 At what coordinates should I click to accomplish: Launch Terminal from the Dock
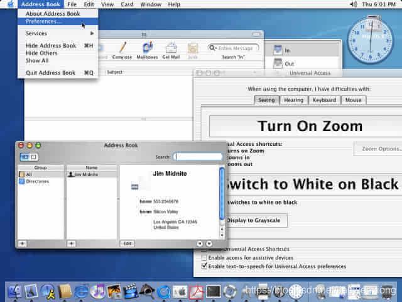click(x=214, y=291)
